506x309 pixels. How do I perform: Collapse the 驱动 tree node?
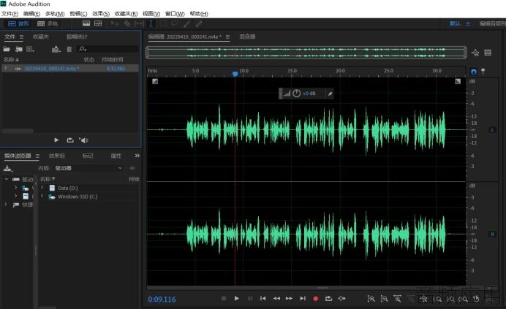pyautogui.click(x=6, y=179)
